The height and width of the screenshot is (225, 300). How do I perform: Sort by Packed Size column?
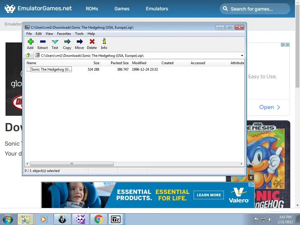pos(116,63)
